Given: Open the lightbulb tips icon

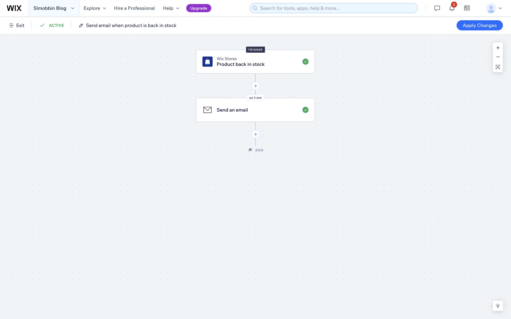Looking at the screenshot, I should 498,306.
